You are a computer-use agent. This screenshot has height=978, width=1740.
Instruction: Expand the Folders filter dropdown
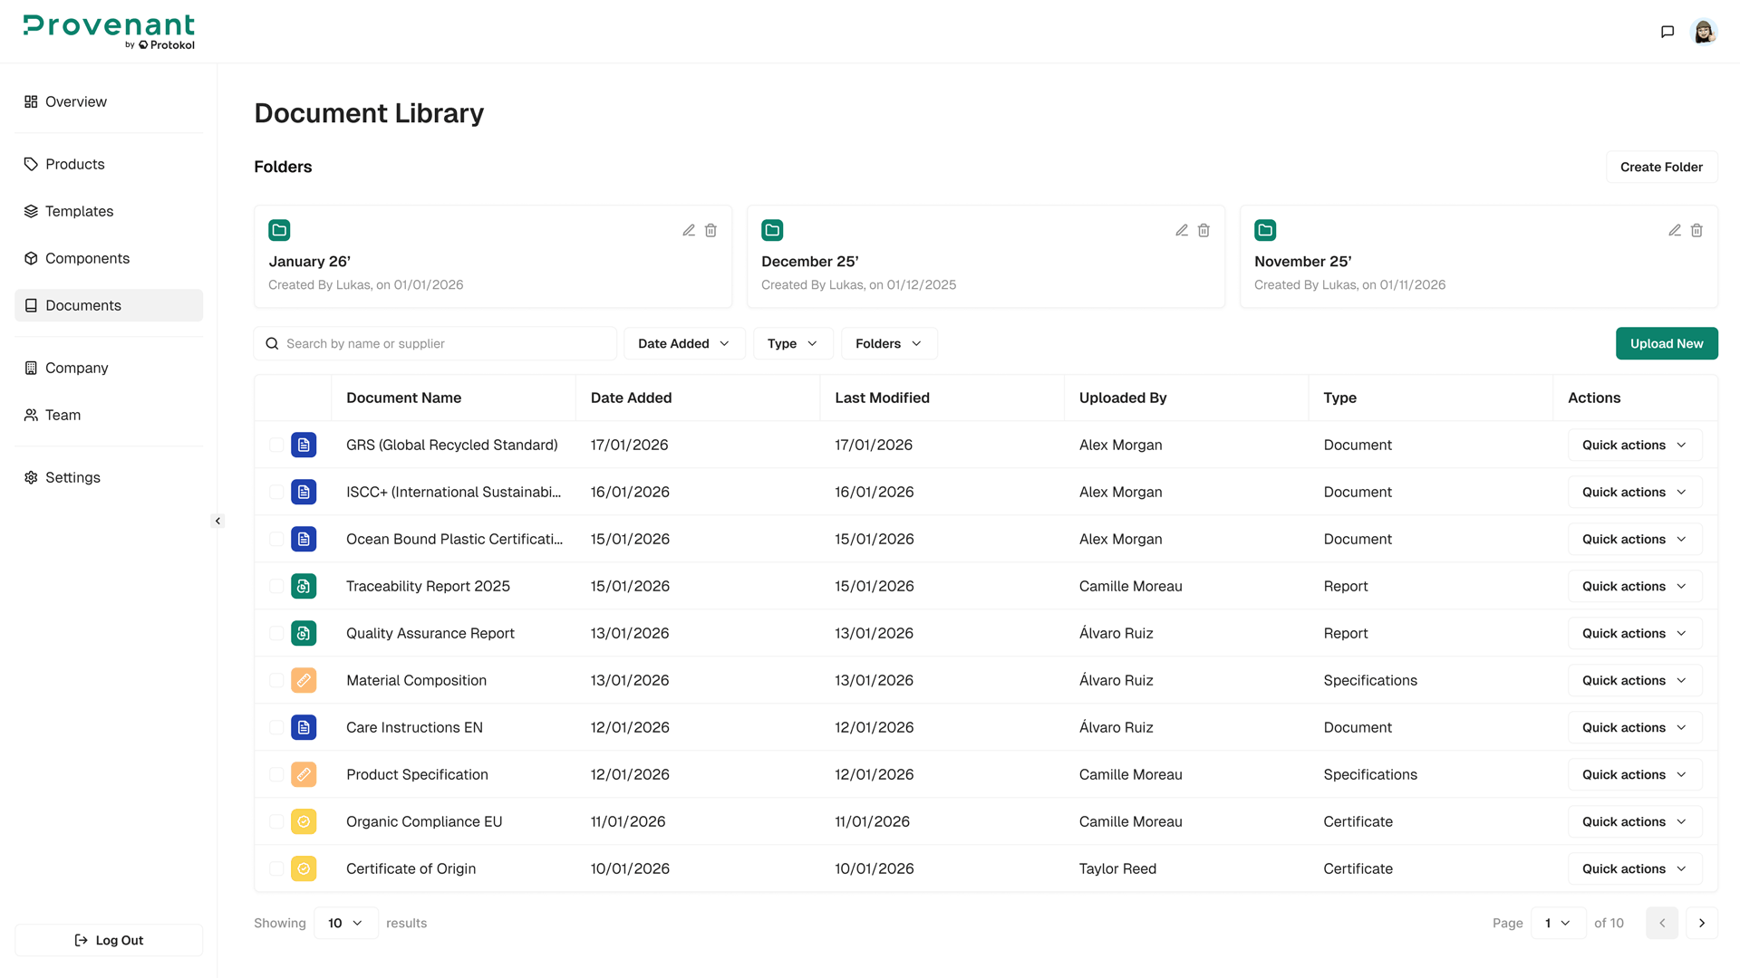click(x=888, y=343)
